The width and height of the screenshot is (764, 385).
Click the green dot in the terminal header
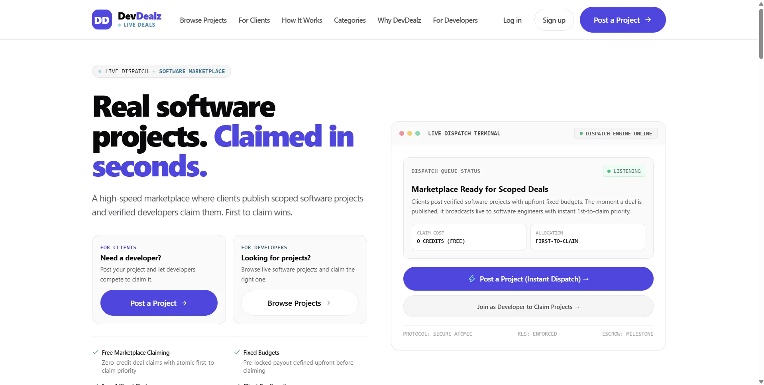pos(418,133)
